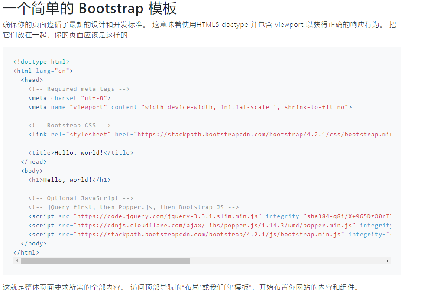Click the meta viewport code line
The width and height of the screenshot is (424, 303).
coord(190,107)
